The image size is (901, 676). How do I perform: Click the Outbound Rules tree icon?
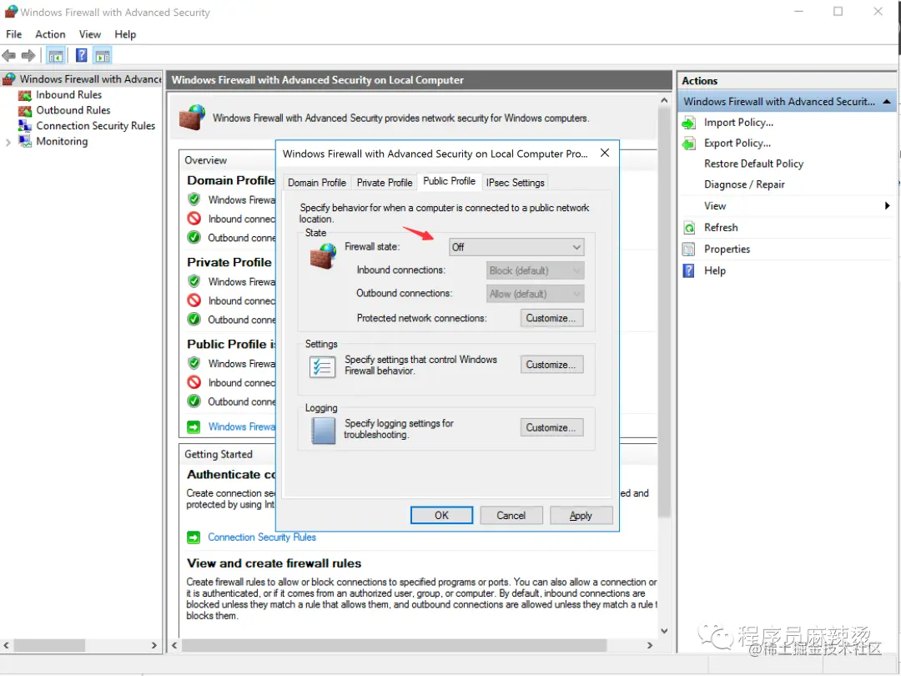(x=25, y=110)
